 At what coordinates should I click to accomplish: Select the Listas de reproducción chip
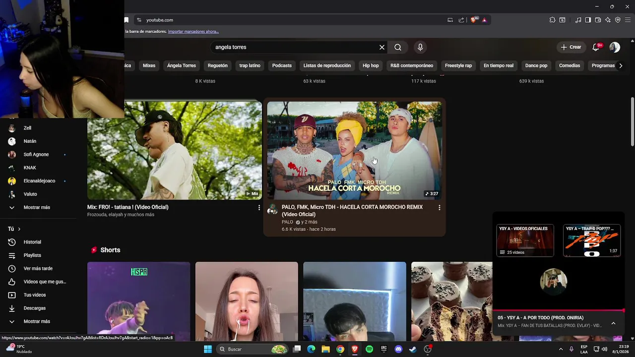pos(327,65)
